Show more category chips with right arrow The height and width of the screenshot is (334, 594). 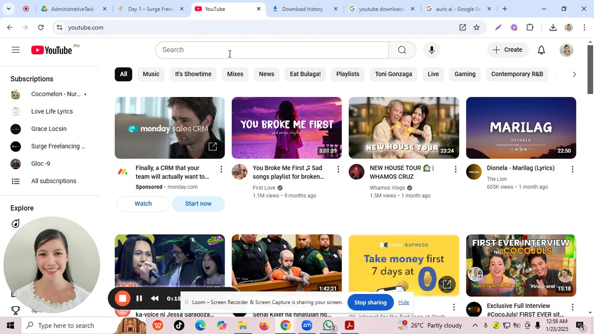tap(574, 74)
